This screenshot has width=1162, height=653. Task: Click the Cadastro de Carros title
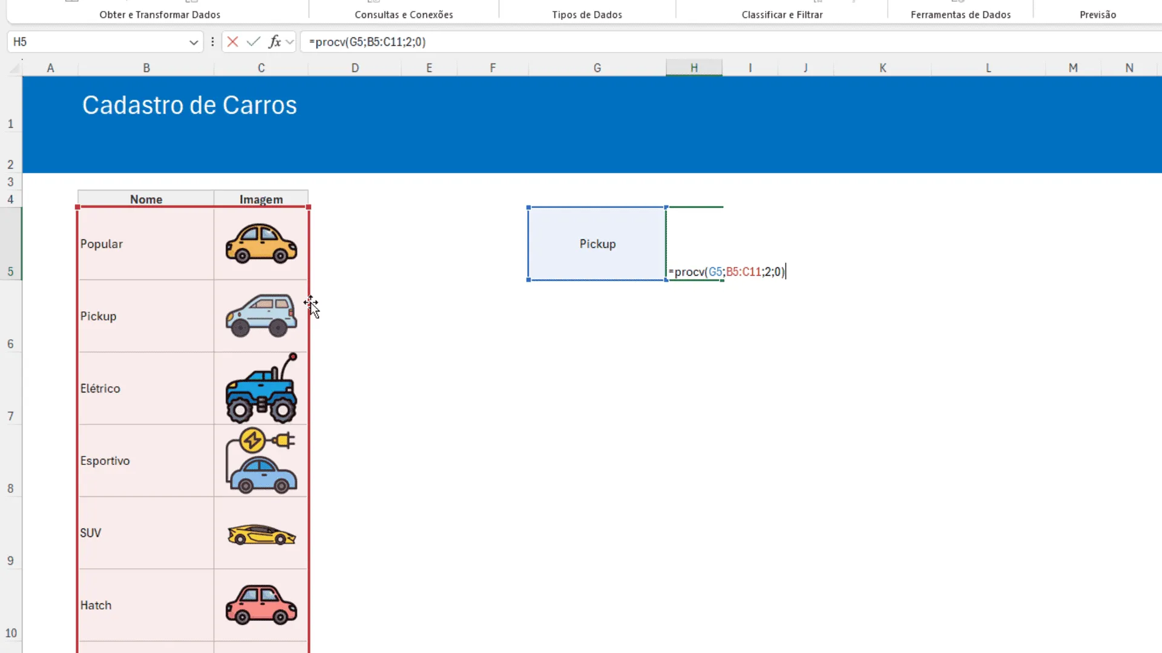click(189, 105)
